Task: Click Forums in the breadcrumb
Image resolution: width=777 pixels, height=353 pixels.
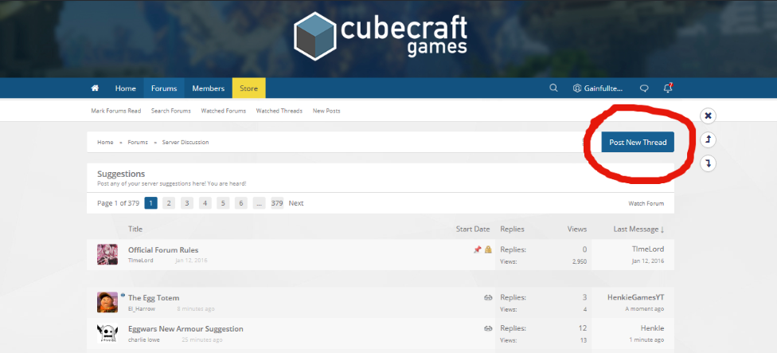Action: [x=138, y=143]
